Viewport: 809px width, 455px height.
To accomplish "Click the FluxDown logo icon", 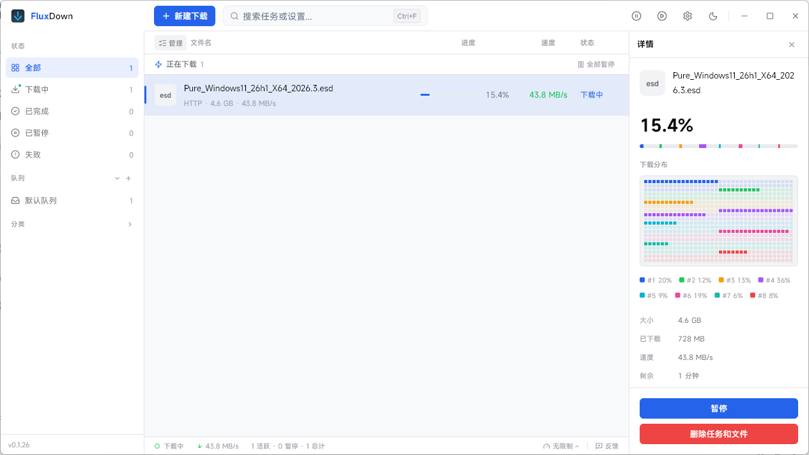I will [x=17, y=15].
